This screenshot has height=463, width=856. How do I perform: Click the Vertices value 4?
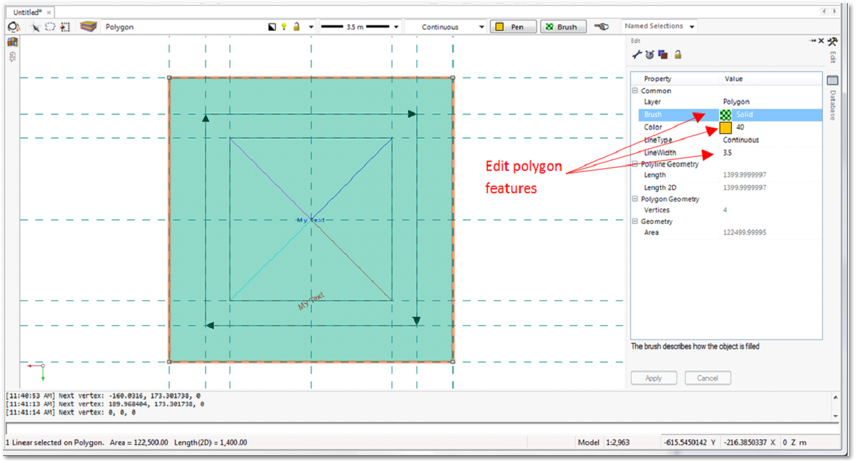725,210
